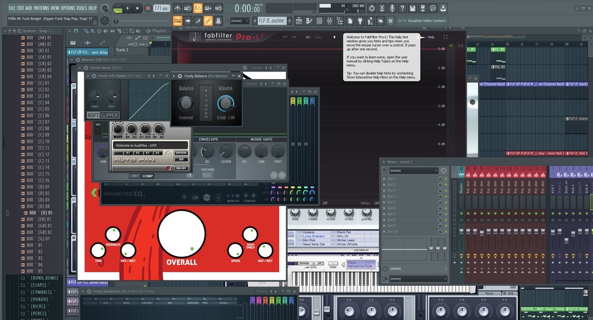Click the SOFT CLIPPER label button
Image resolution: width=593 pixels, height=320 pixels.
[x=103, y=115]
